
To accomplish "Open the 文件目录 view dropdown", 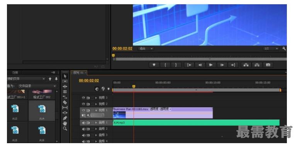I will [x=37, y=86].
